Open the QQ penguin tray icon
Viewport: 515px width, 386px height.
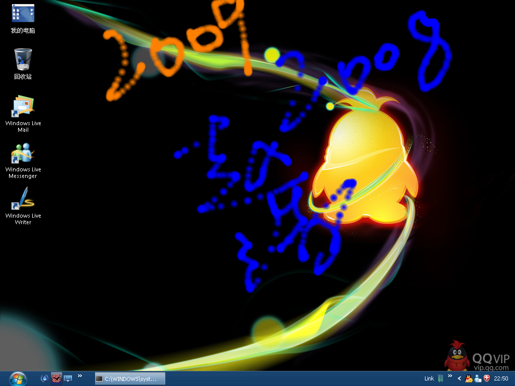coord(469,378)
